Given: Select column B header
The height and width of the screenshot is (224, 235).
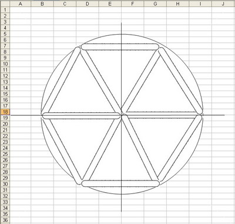Looking at the screenshot, I should [x=42, y=4].
